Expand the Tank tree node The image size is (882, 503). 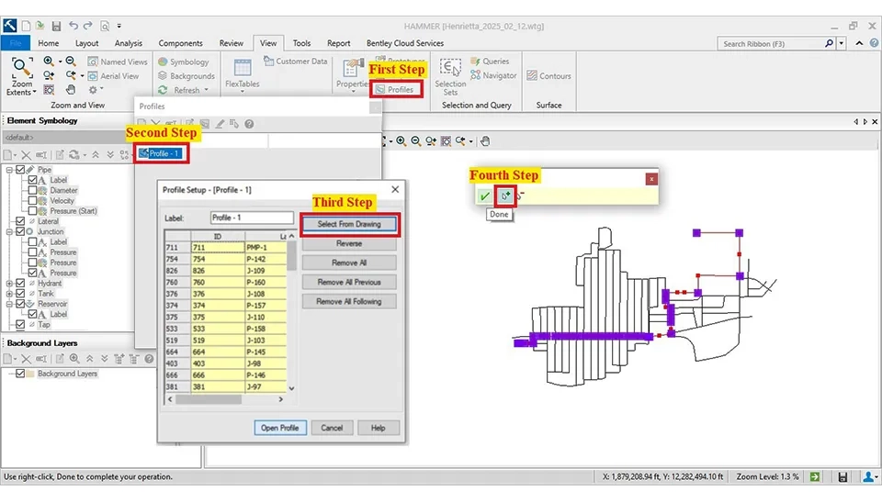point(9,294)
